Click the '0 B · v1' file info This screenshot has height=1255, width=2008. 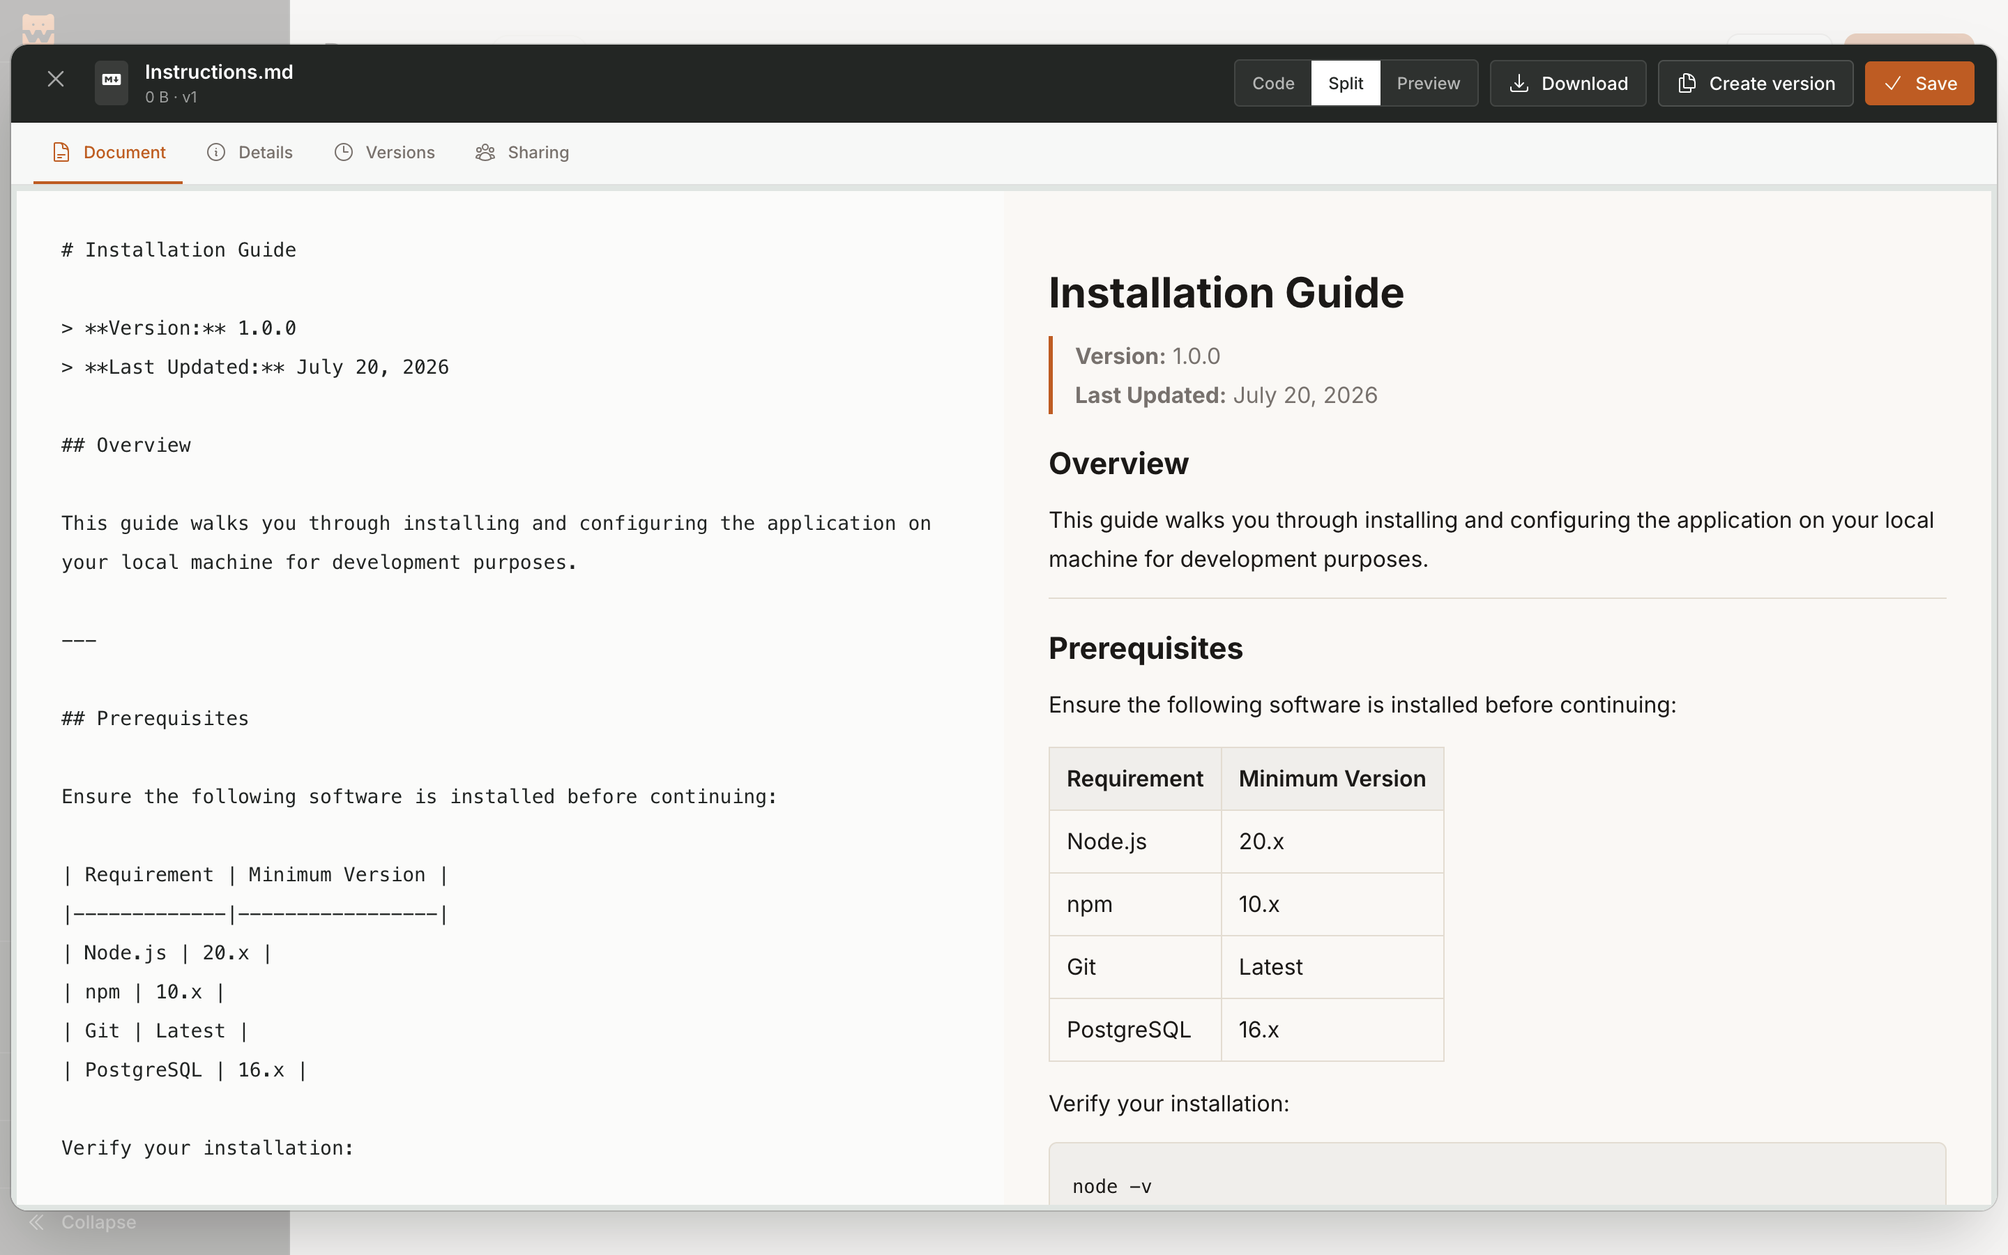tap(171, 97)
